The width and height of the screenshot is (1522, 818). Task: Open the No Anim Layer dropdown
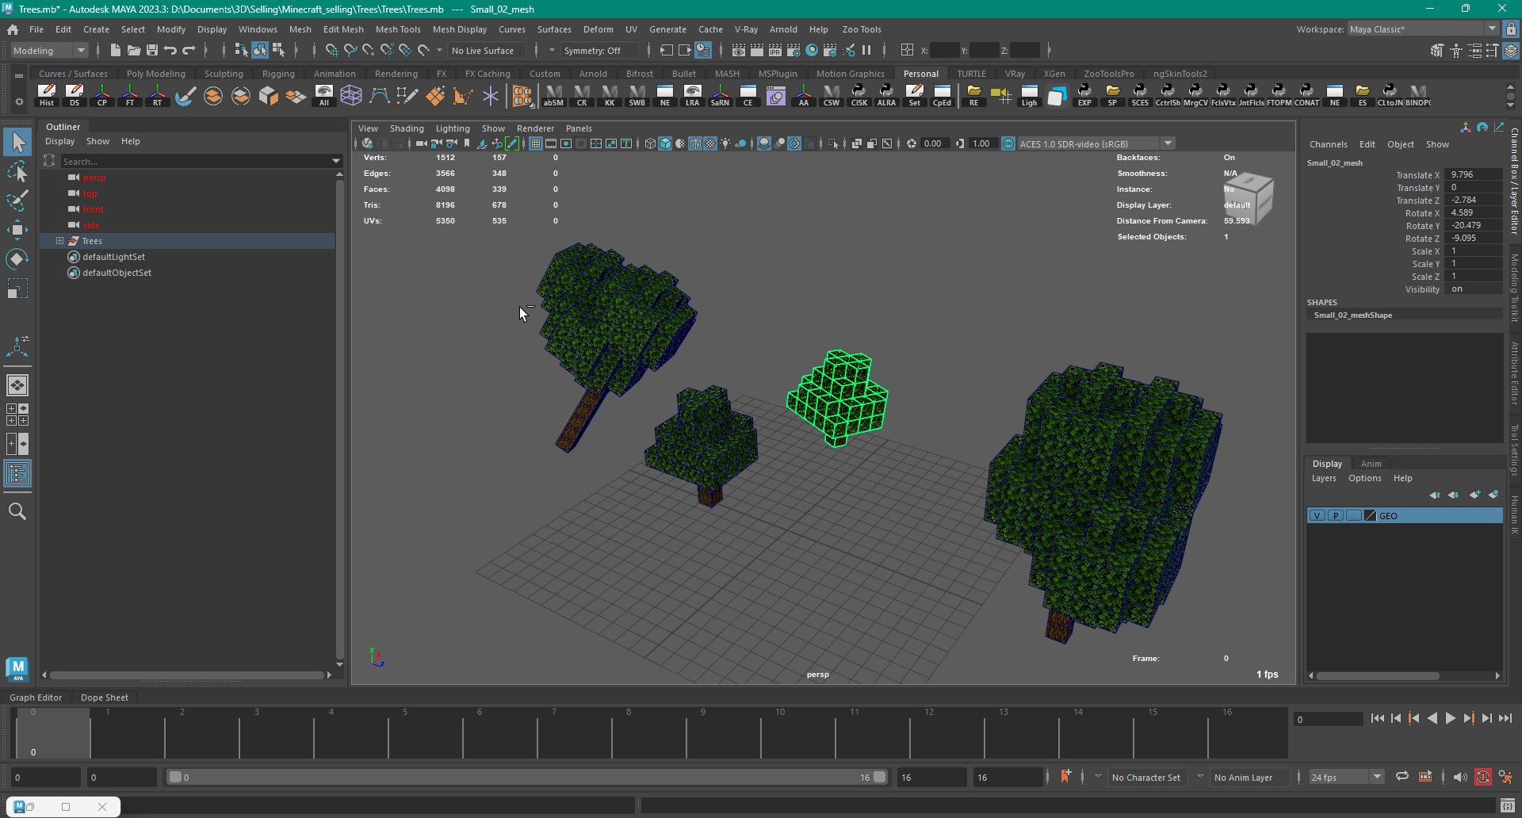[x=1244, y=777]
